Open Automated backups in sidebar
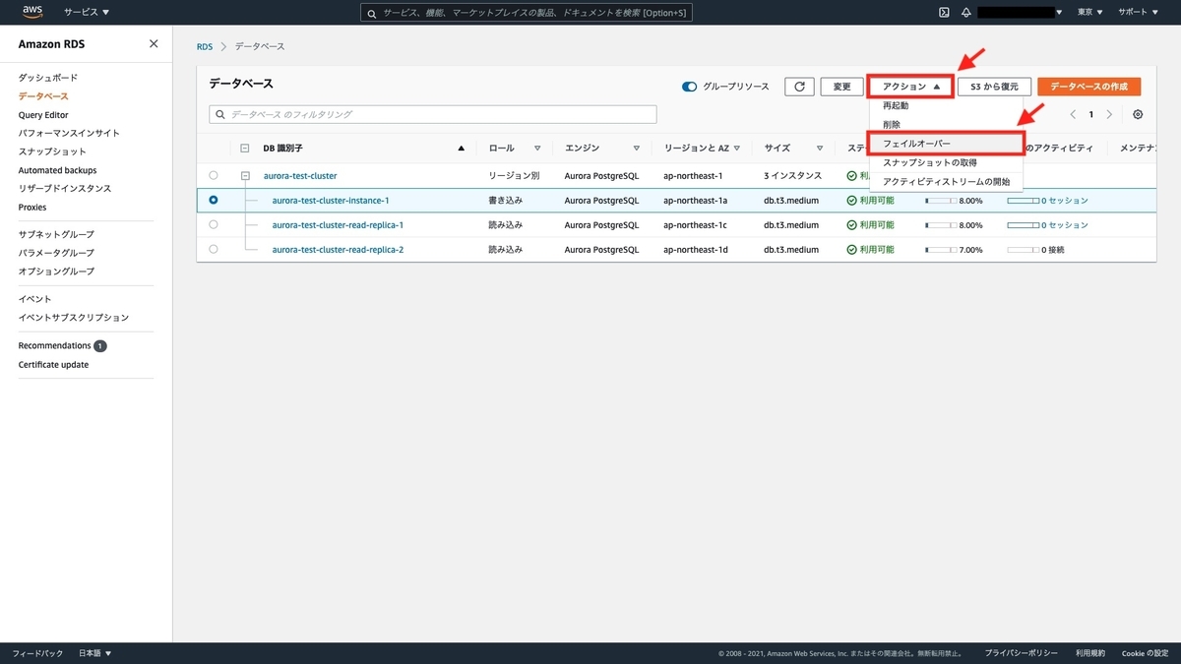 (x=57, y=170)
